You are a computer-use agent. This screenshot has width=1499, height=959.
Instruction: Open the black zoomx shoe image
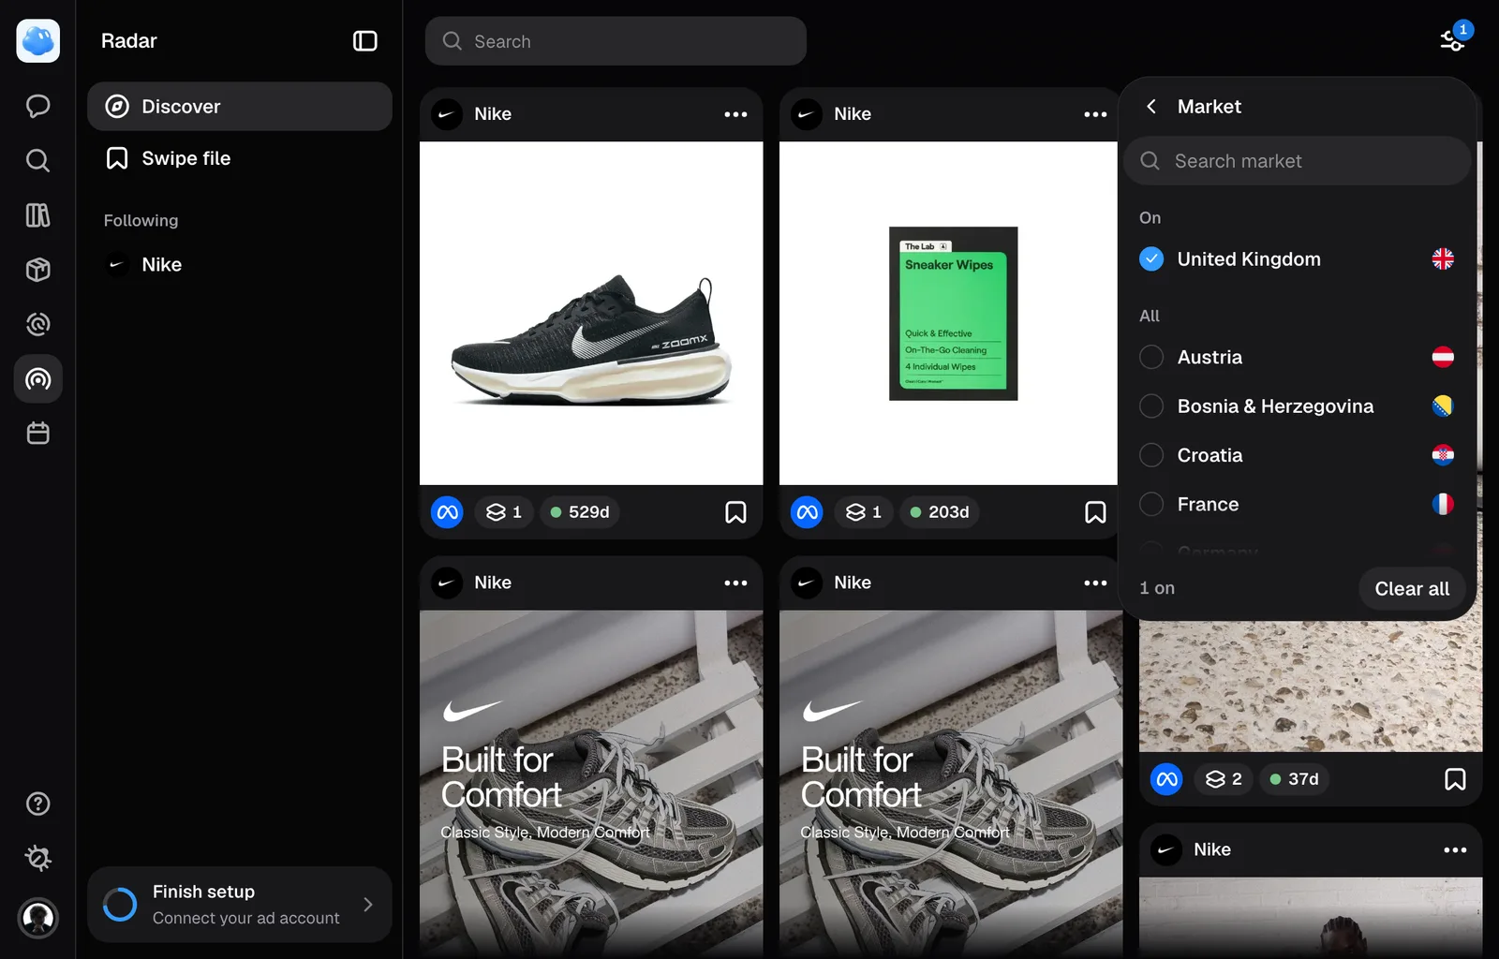pyautogui.click(x=591, y=314)
